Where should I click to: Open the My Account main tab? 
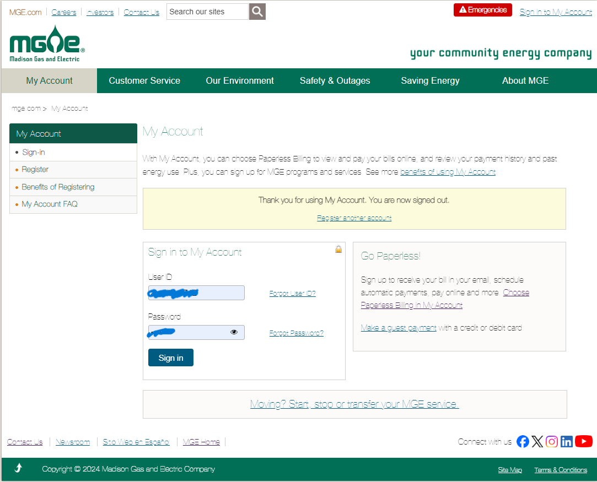click(x=49, y=80)
